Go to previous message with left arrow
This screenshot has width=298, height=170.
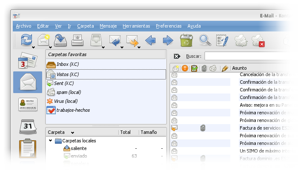coord(150,40)
